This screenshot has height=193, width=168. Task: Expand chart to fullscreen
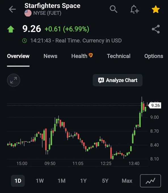click(14, 80)
